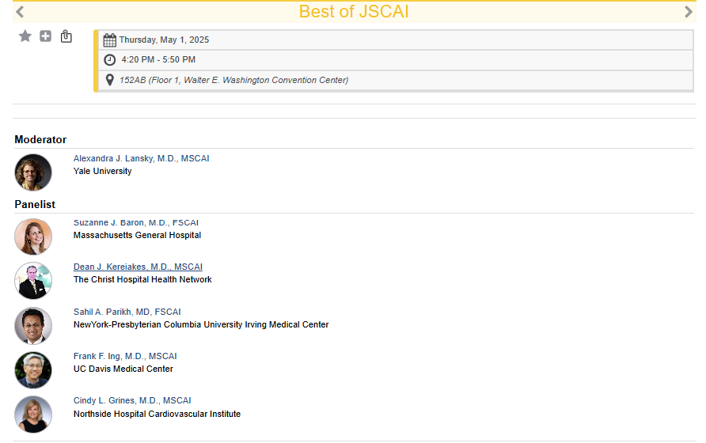Open Alexandra J. Lansky's profile link

click(142, 158)
